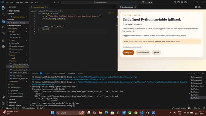Show errors and warnings count in status bar
Viewport: 206px width, 116px height.
[41, 108]
